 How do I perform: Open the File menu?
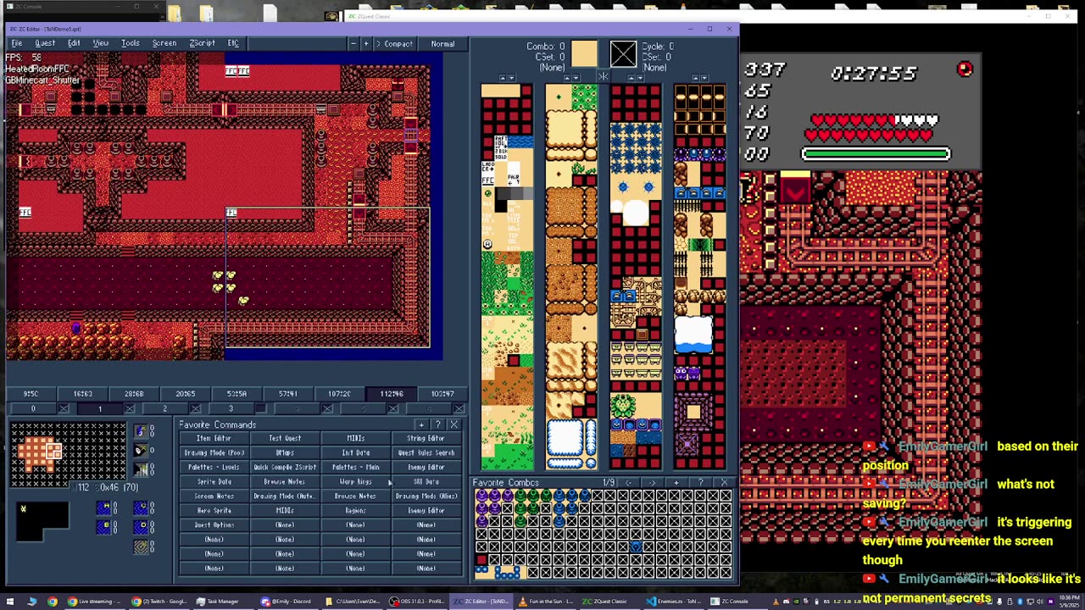click(16, 43)
